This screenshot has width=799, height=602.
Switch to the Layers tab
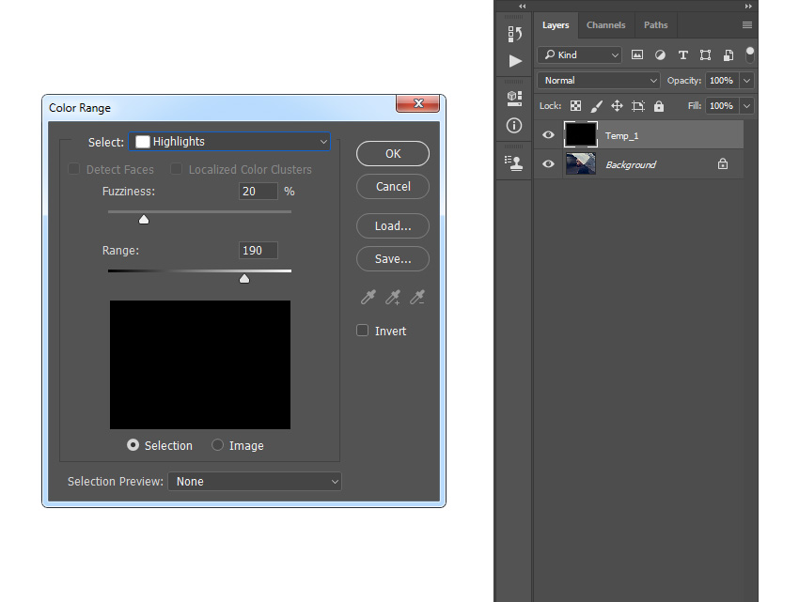tap(556, 25)
